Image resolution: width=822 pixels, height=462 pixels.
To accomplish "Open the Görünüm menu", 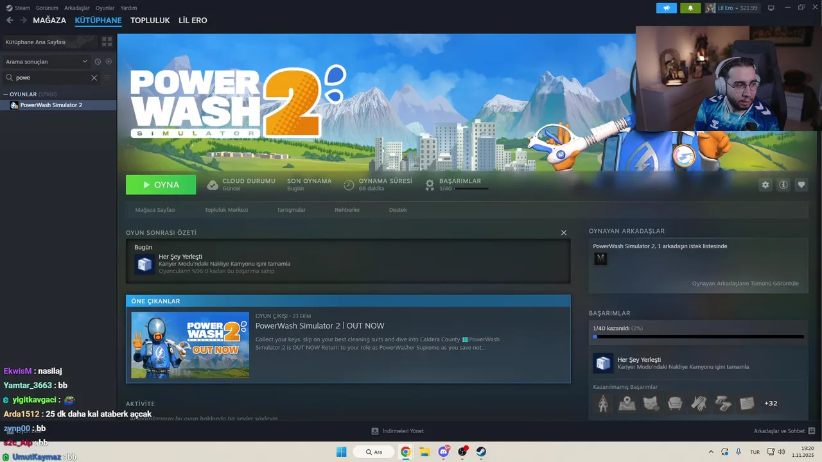I will pyautogui.click(x=47, y=8).
